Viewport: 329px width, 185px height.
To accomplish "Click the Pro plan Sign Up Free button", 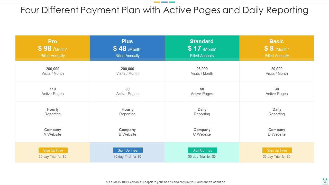I will 53,150.
